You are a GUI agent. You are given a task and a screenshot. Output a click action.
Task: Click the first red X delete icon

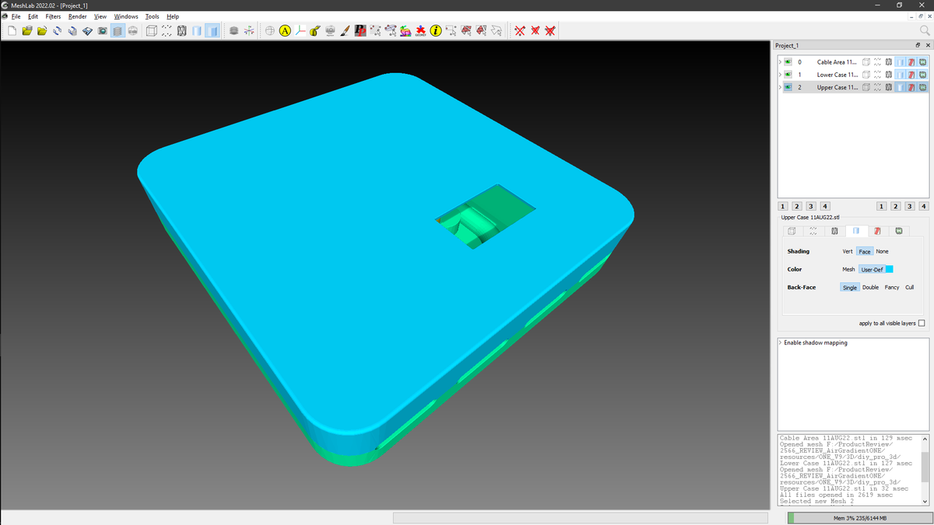tap(519, 31)
